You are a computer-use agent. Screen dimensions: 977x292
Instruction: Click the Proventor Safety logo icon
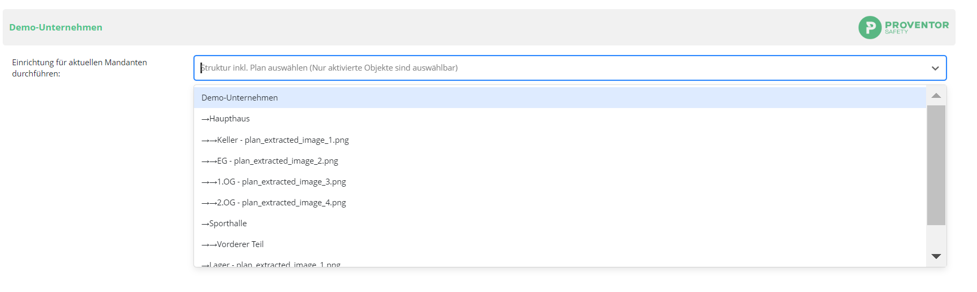[x=870, y=27]
